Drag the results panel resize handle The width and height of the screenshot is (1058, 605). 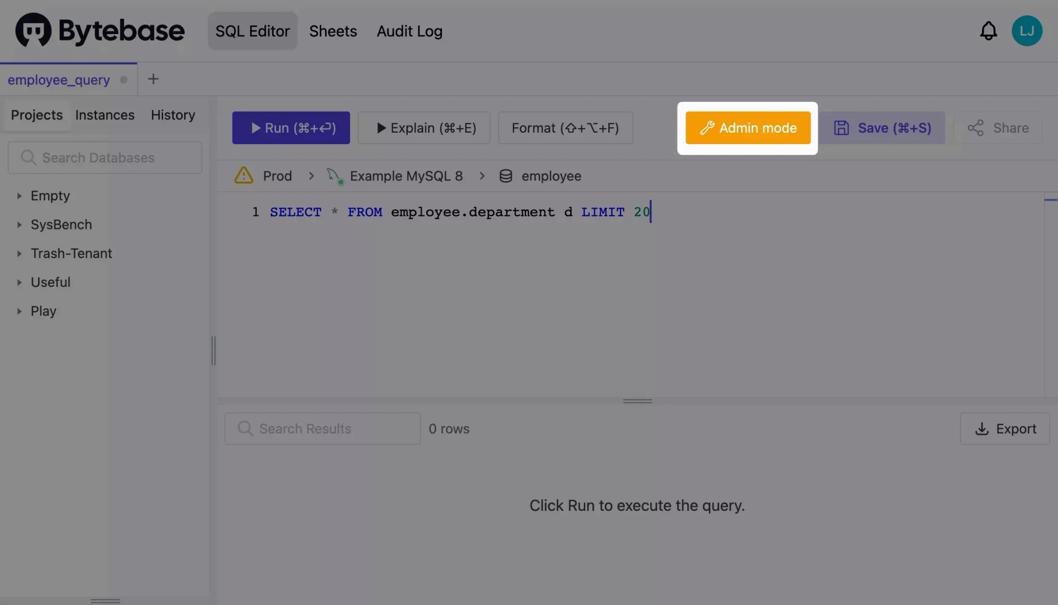pyautogui.click(x=637, y=401)
